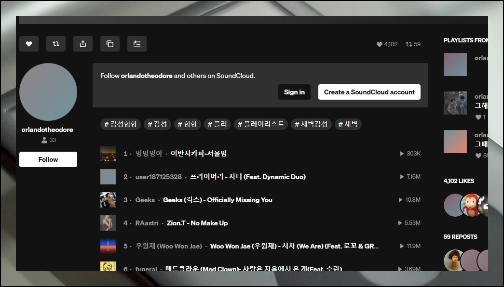Image resolution: width=504 pixels, height=287 pixels.
Task: Open the first playlist thumbnail in the sidebar
Action: tap(455, 65)
